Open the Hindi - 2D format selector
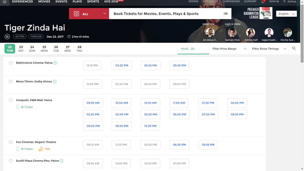 point(193,49)
